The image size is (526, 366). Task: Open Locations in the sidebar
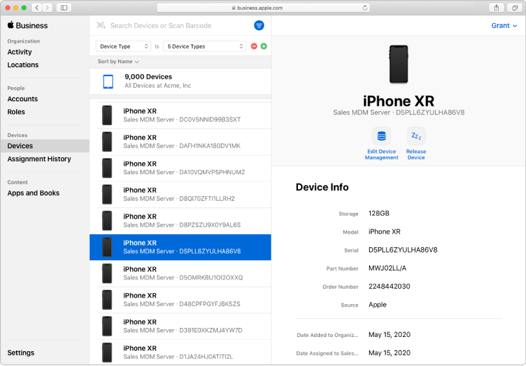[x=23, y=65]
